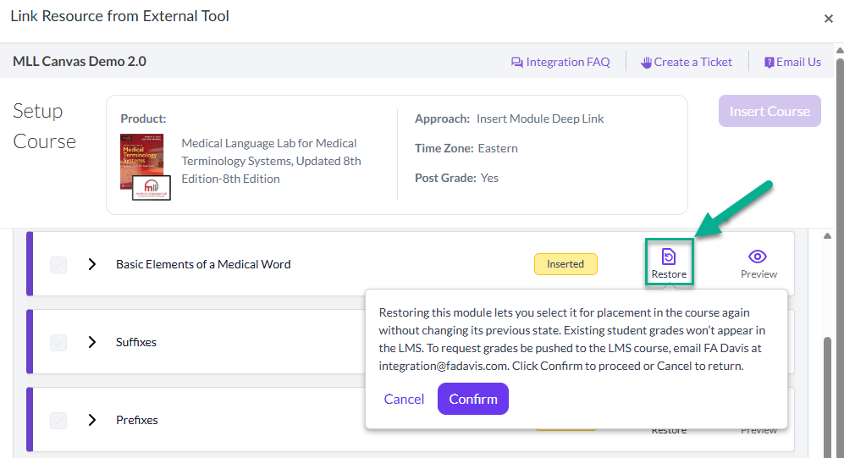Click the Insert Module Deep Link approach text
Screen dimensions: 844x458
(540, 119)
